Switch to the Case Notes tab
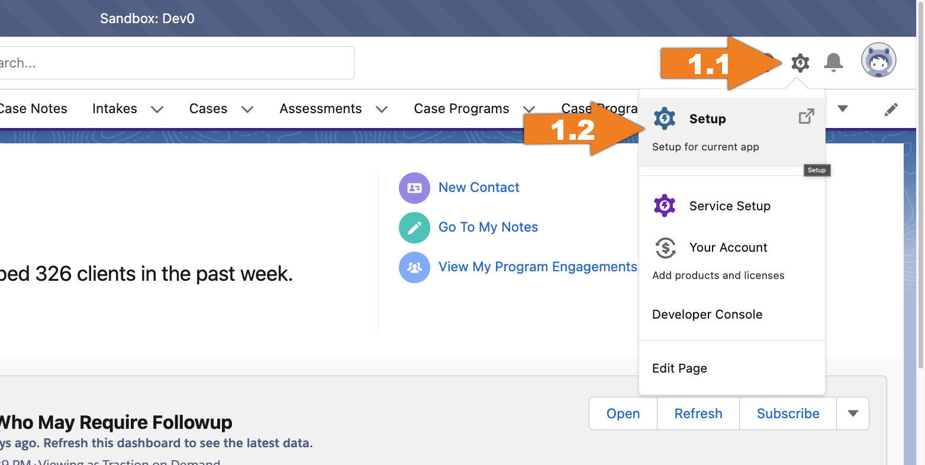 pyautogui.click(x=33, y=108)
